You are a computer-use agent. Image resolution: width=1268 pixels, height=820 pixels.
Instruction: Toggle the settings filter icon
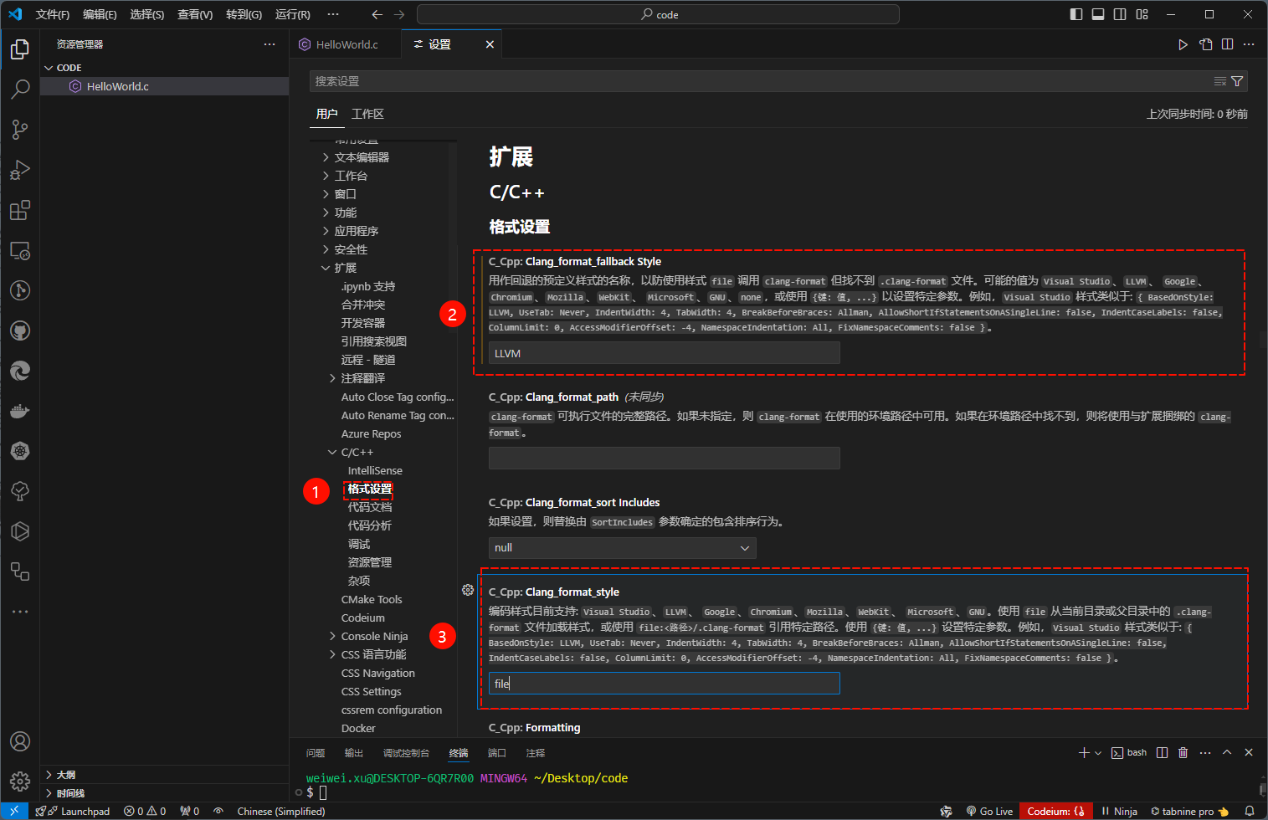coord(1238,81)
